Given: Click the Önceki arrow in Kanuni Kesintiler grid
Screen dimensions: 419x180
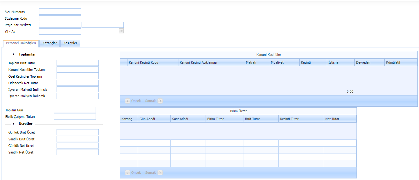Looking at the screenshot, I should pyautogui.click(x=128, y=101).
